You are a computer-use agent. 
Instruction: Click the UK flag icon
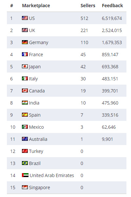point(25,30)
